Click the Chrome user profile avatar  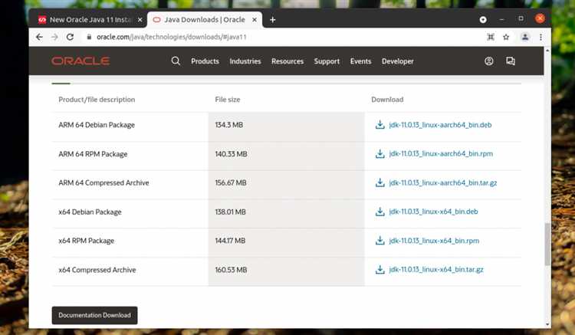click(x=525, y=37)
